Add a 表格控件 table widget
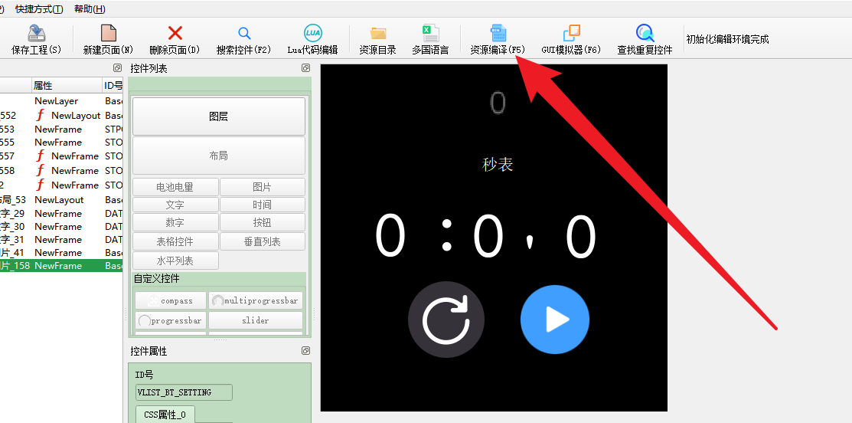 [175, 241]
